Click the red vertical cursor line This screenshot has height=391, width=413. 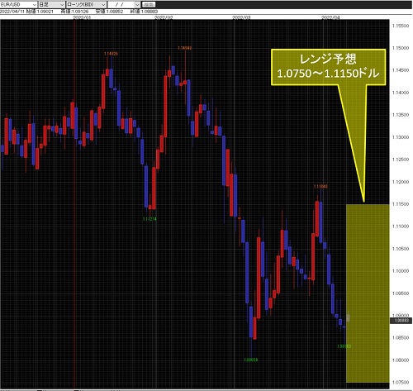[74, 204]
